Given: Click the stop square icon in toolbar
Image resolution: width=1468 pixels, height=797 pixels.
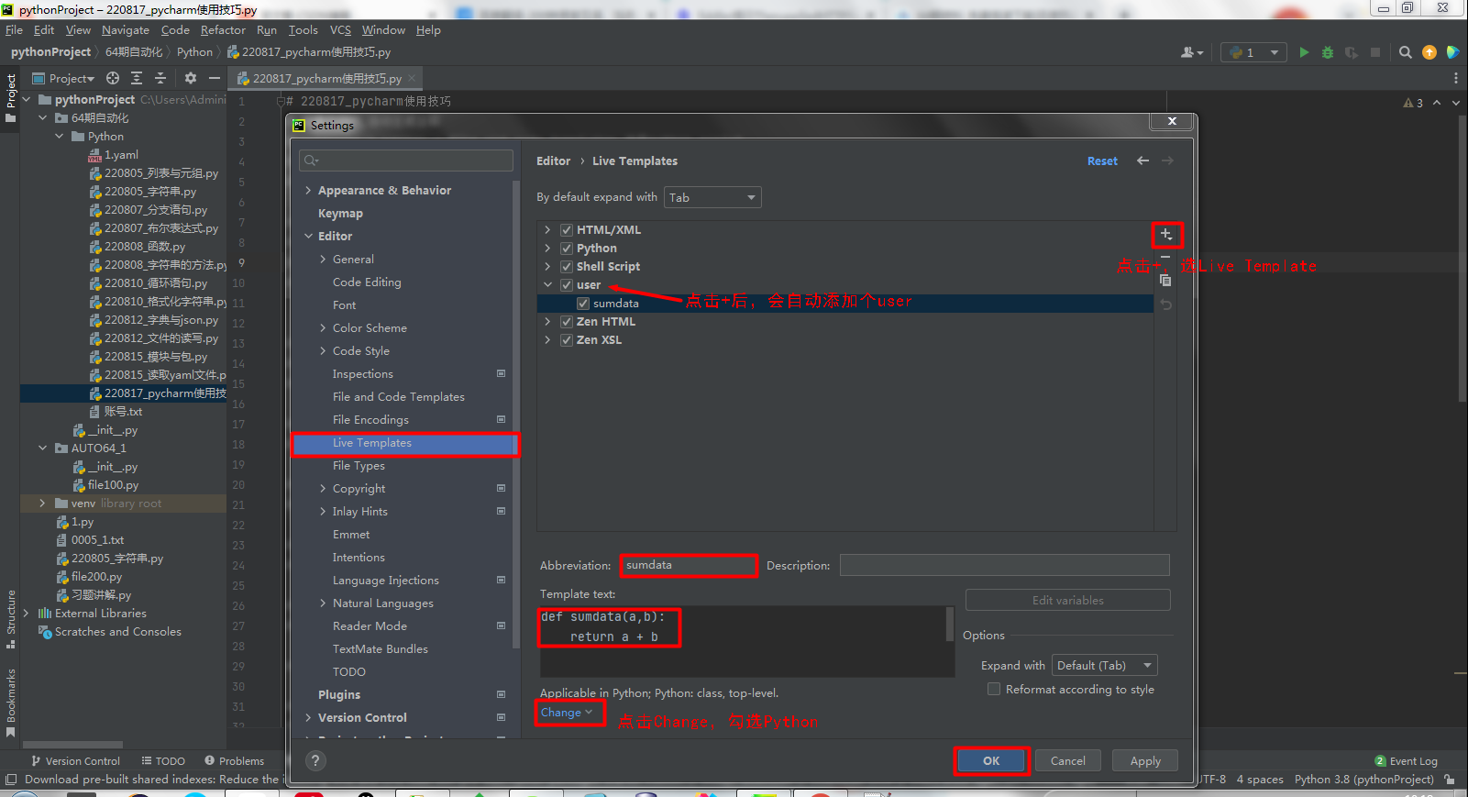Looking at the screenshot, I should point(1375,52).
